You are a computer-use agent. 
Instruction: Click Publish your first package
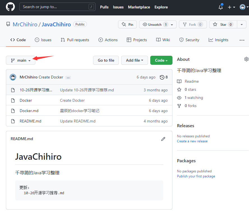coord(196,176)
